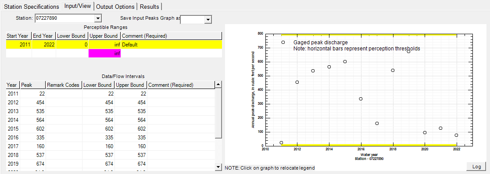Click Peak value 674 cell

click(32, 163)
